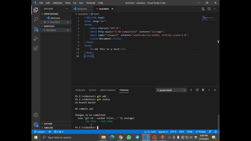Open the Edit menu

(48, 3)
